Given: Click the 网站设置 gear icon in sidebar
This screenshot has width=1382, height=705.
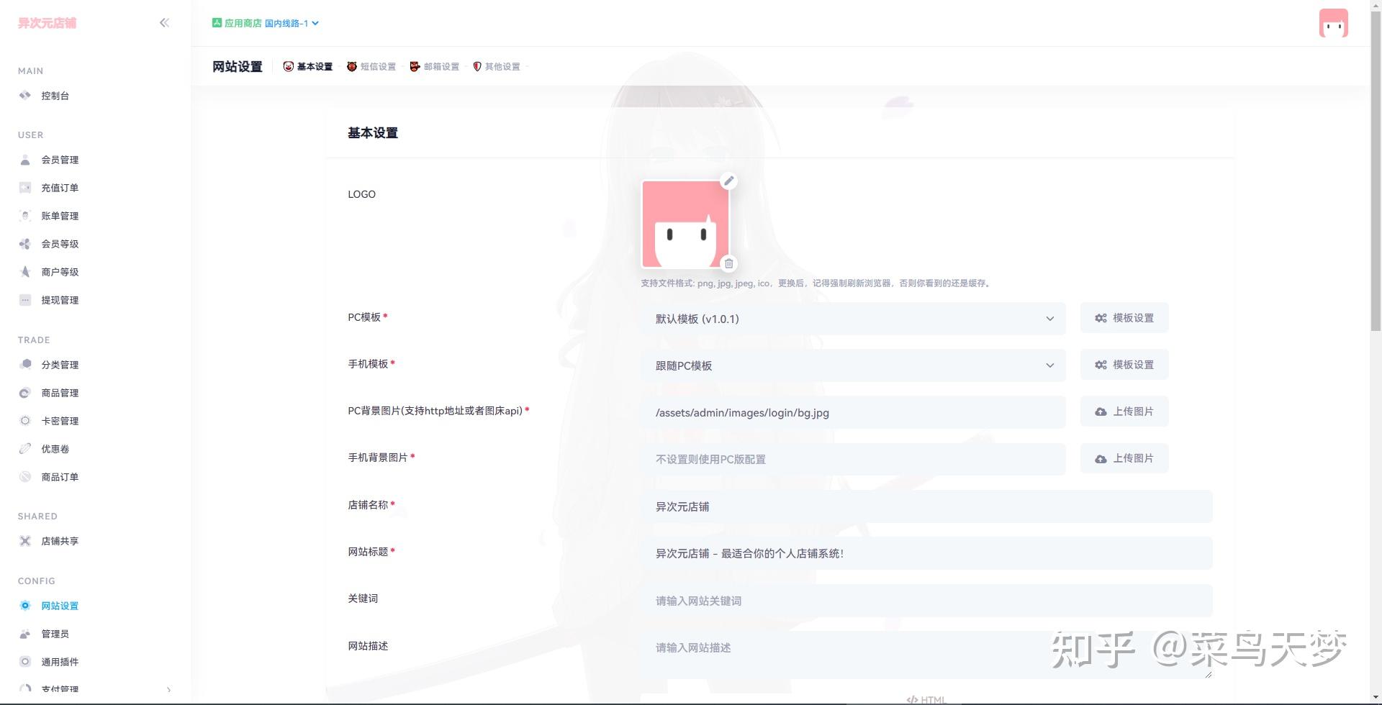Looking at the screenshot, I should [x=25, y=606].
